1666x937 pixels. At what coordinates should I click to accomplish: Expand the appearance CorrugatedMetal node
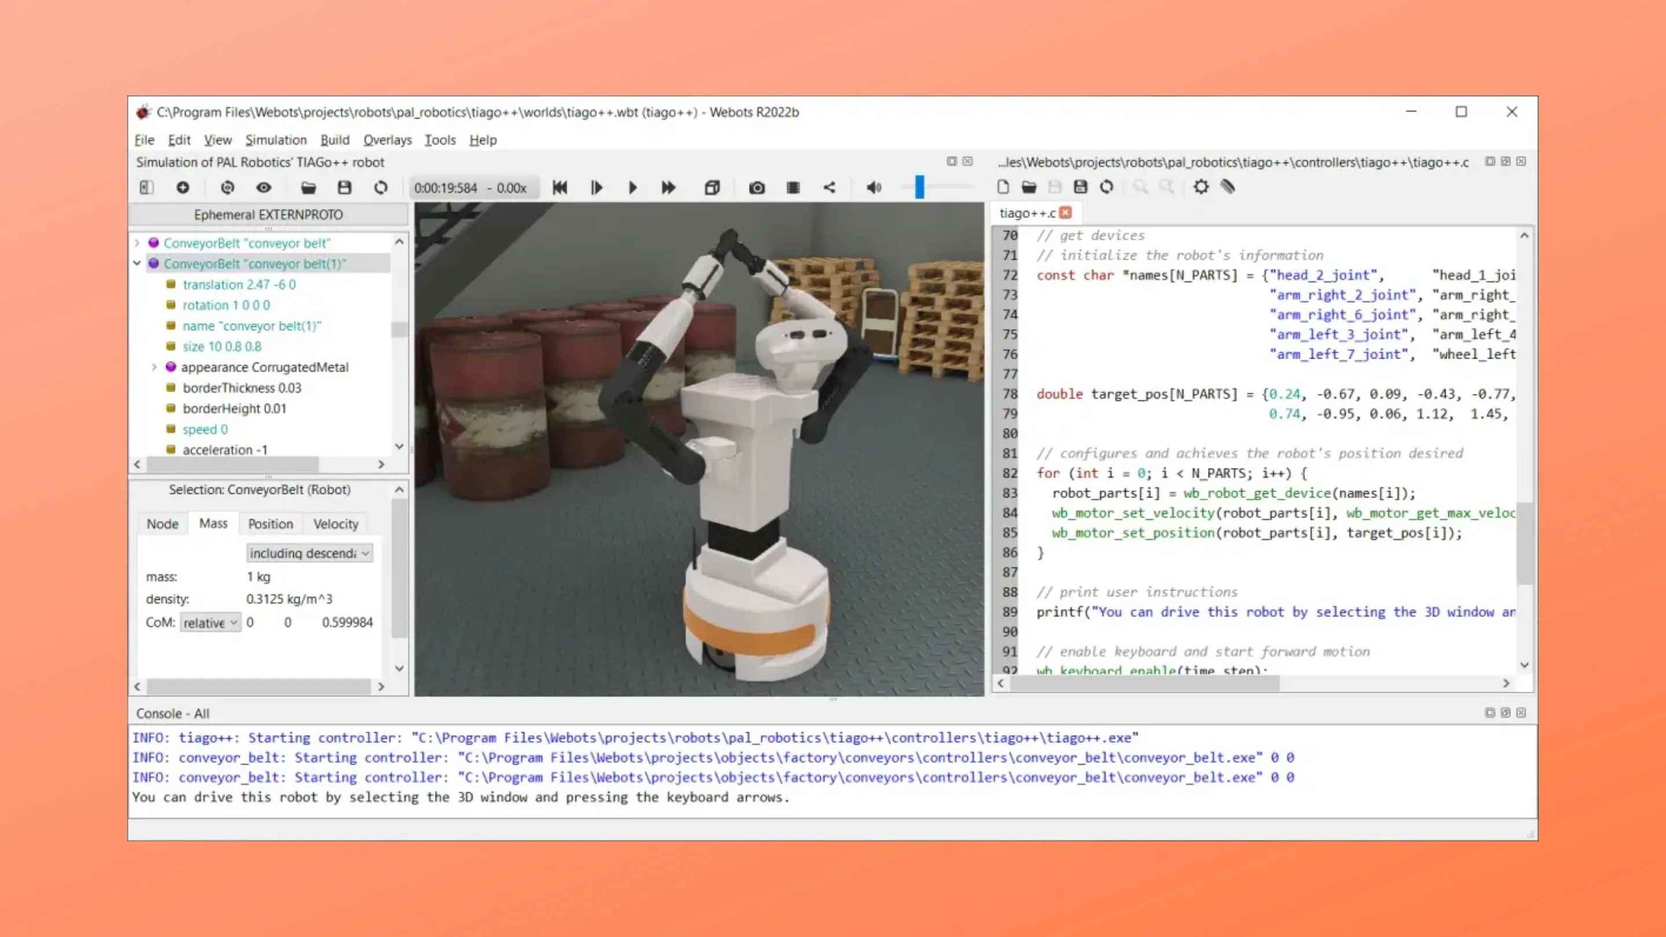(x=154, y=367)
